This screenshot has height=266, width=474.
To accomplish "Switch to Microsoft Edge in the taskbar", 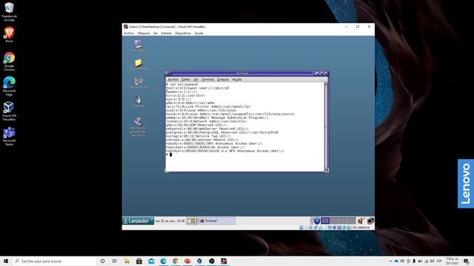I will click(x=163, y=261).
